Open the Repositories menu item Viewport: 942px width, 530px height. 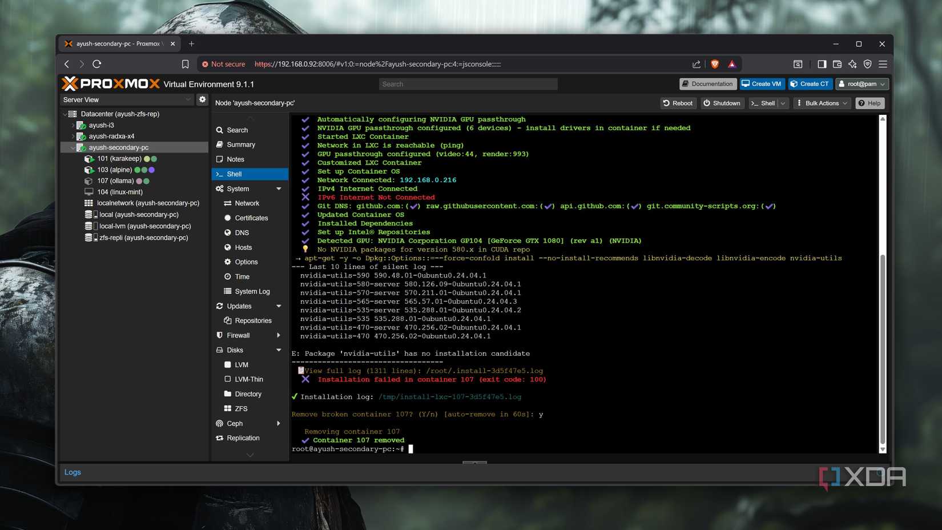[253, 321]
